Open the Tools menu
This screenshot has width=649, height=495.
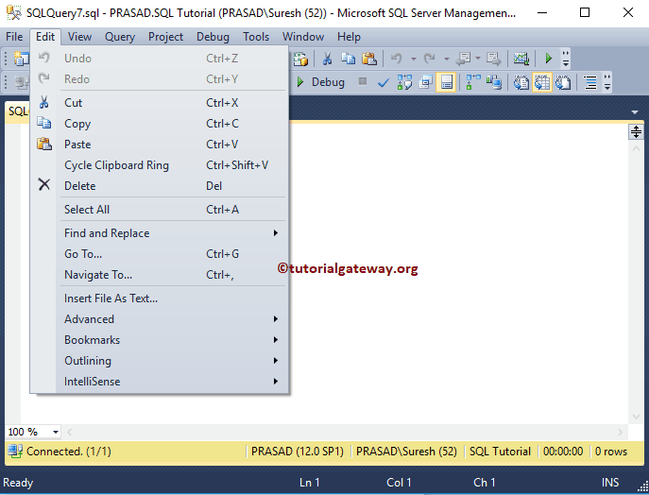256,37
